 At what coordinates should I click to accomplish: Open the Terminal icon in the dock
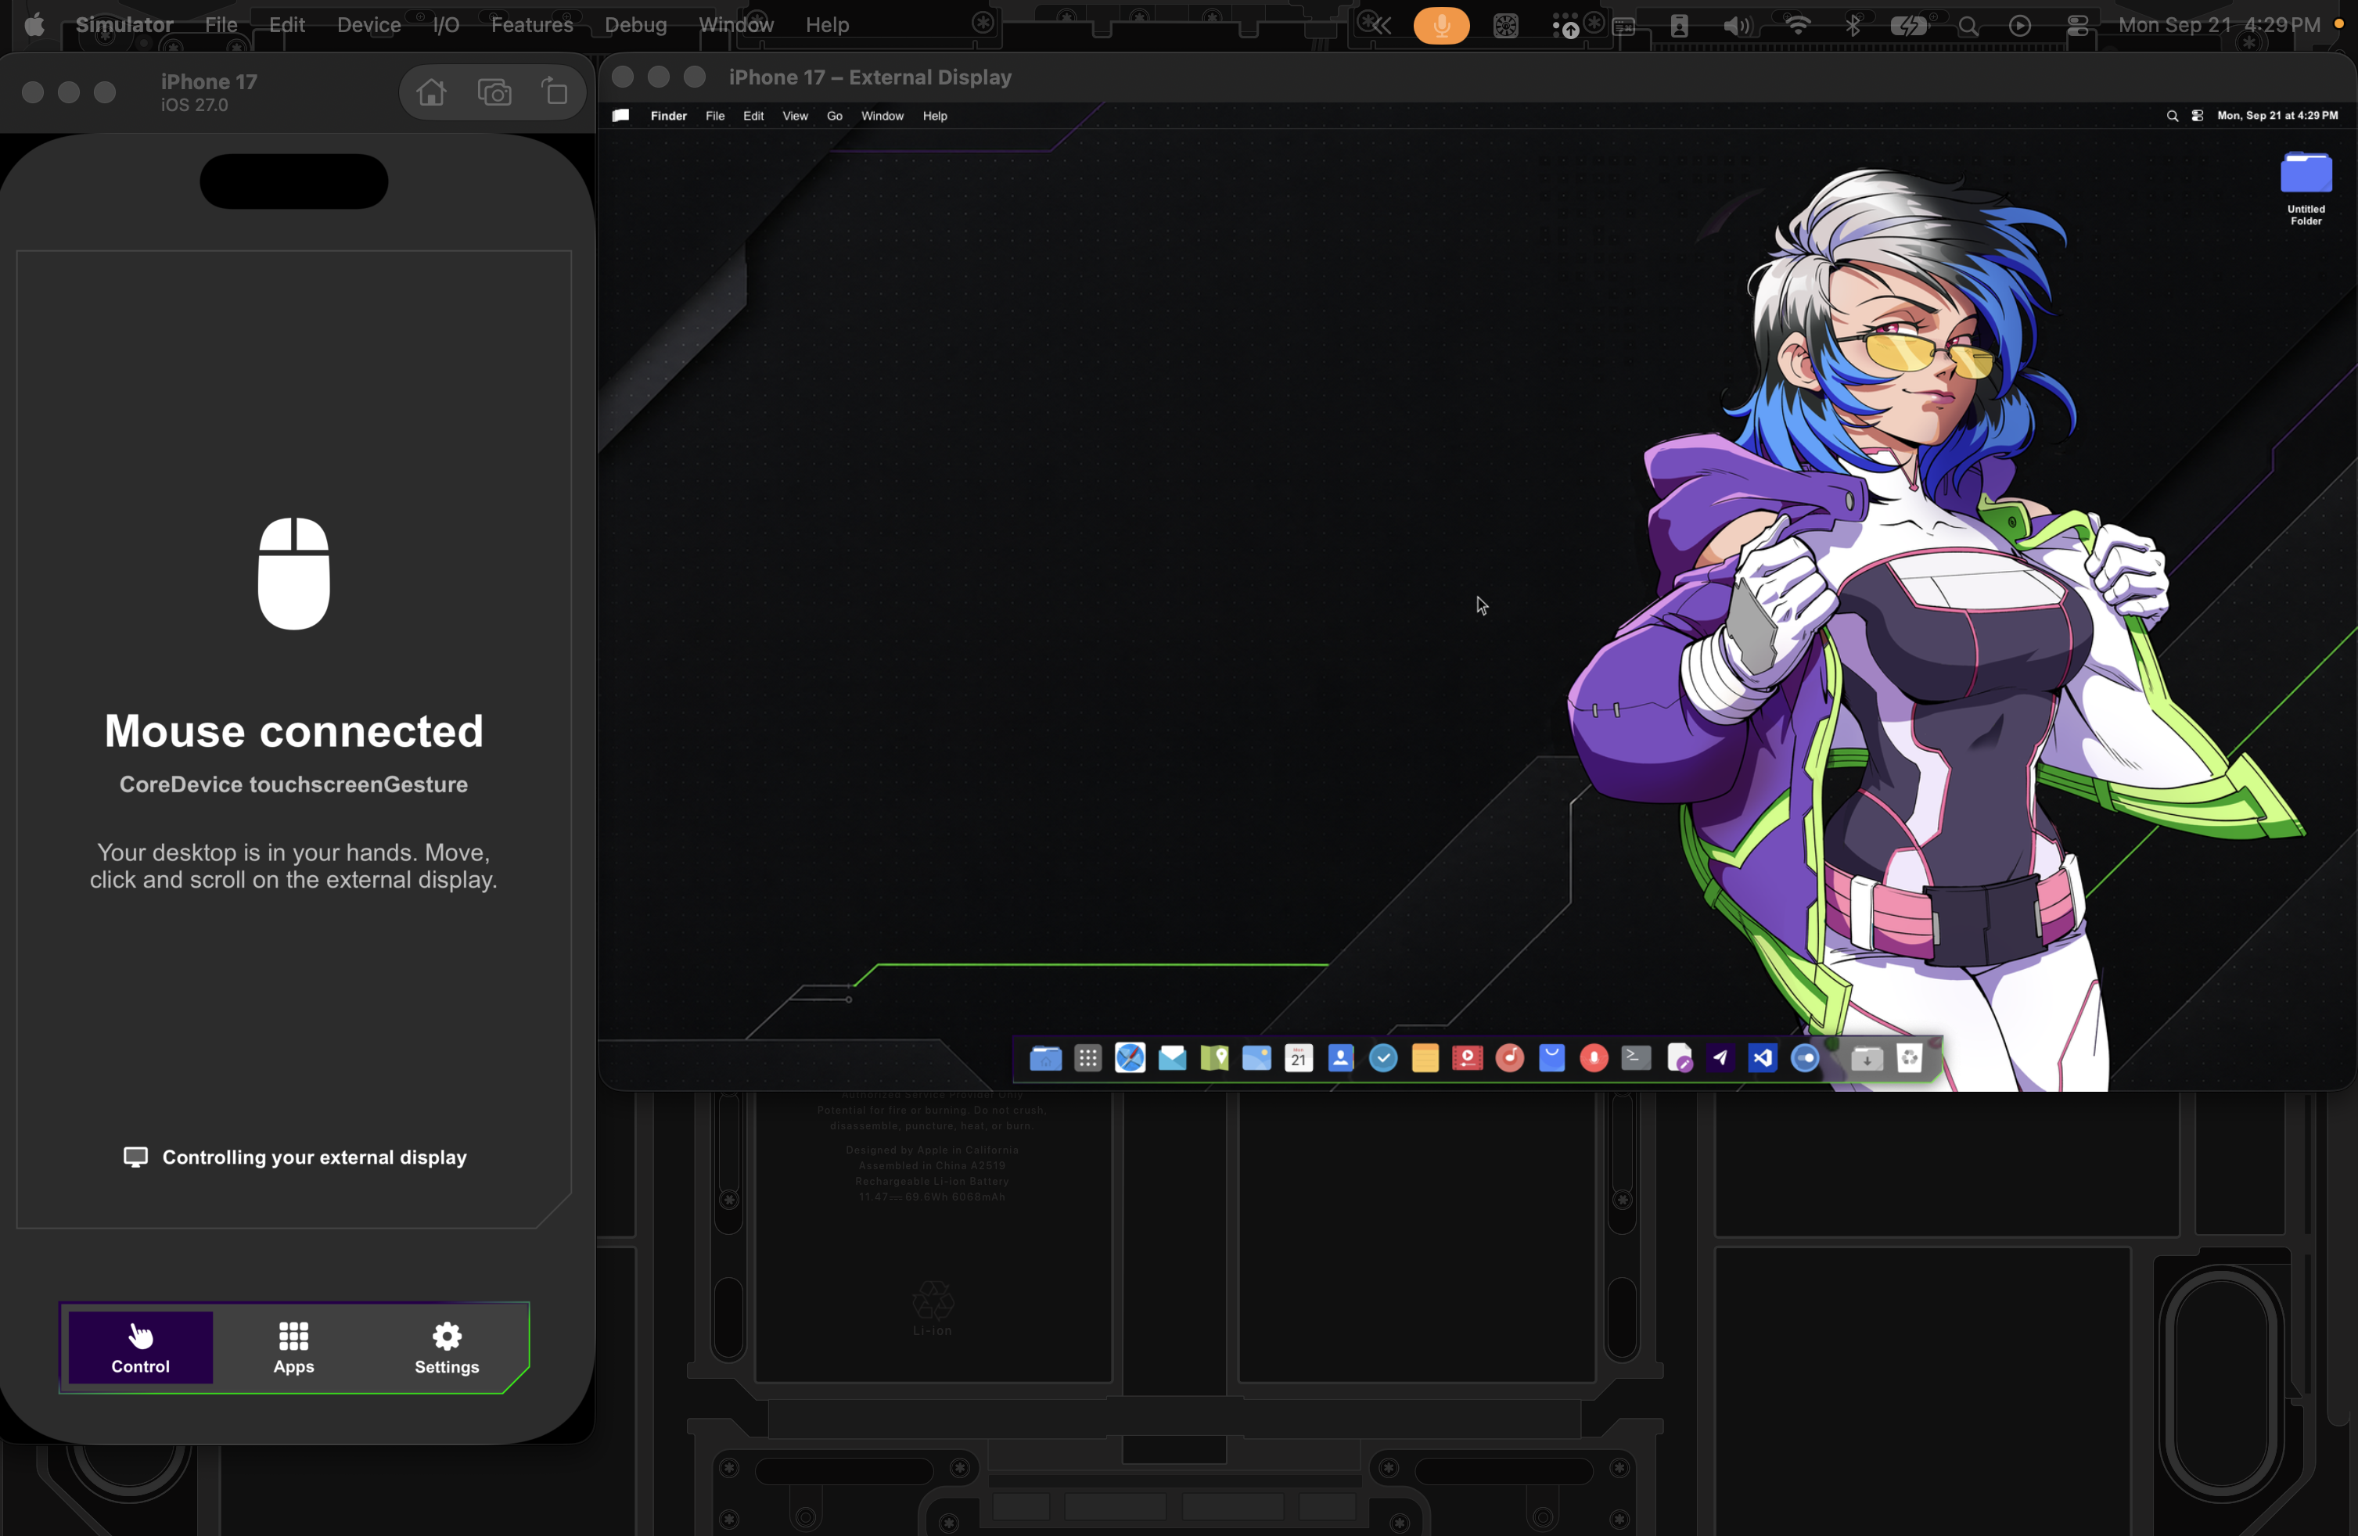[x=1637, y=1059]
